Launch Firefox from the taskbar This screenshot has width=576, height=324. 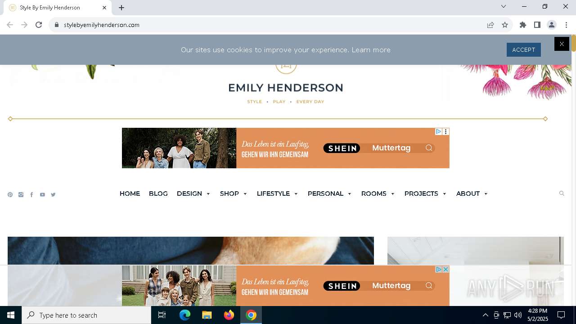point(229,315)
